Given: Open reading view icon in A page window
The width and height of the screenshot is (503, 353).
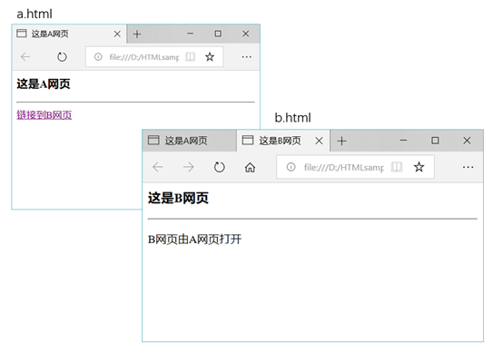Looking at the screenshot, I should 191,57.
